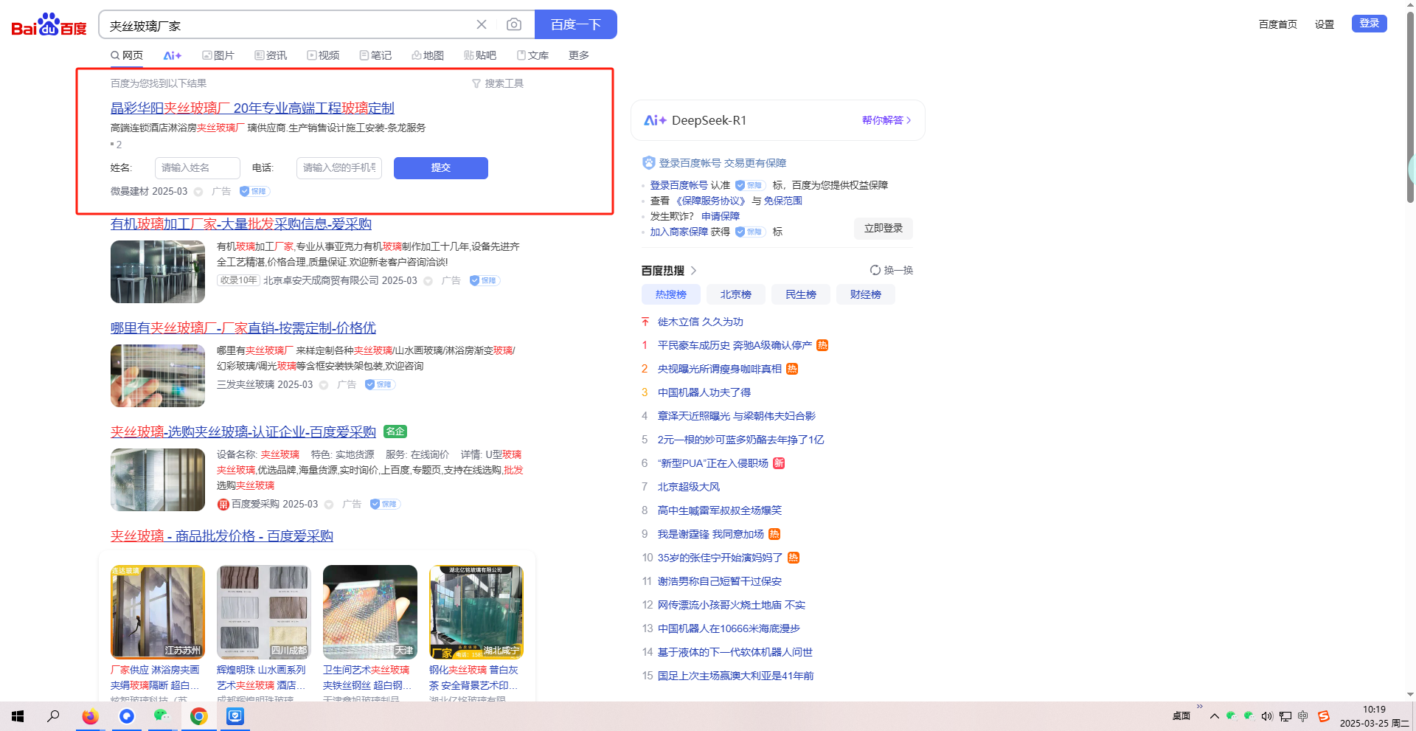This screenshot has width=1416, height=731.
Task: Click the 保障 badge beside 北京卓安天成商贸有限公司
Action: (485, 280)
